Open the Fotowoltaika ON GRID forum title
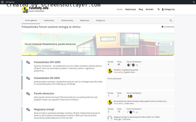 47,78
